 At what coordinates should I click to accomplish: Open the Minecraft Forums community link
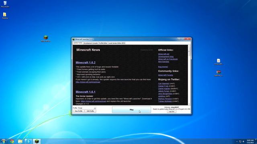point(165,75)
